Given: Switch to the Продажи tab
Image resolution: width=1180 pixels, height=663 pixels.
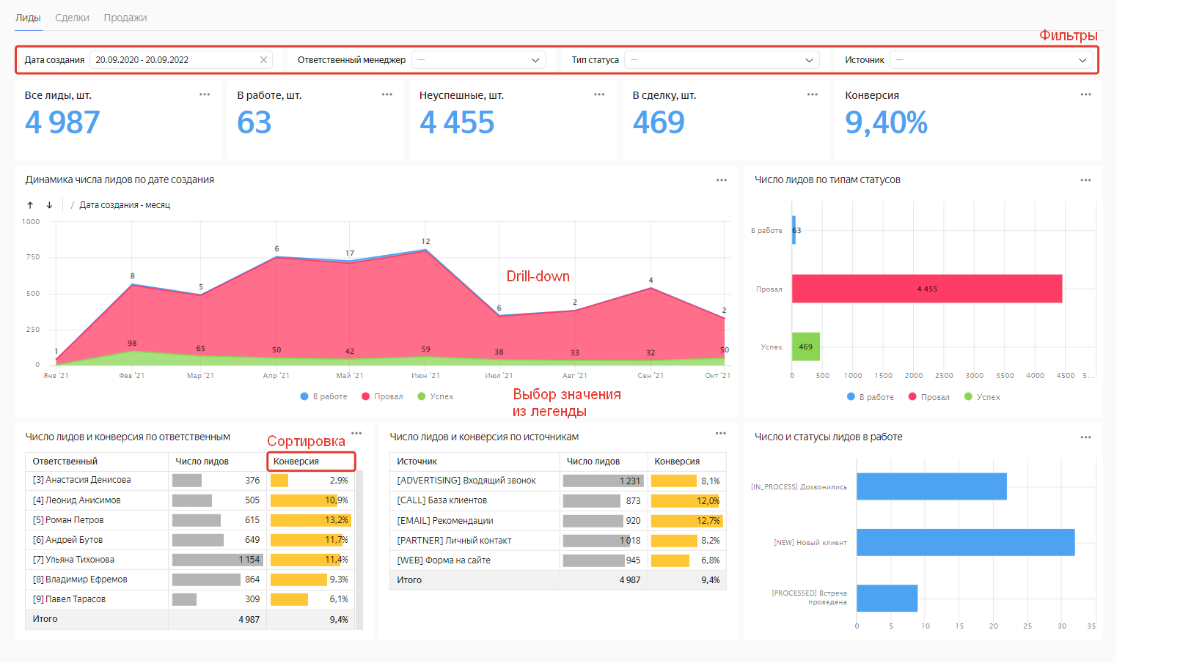Looking at the screenshot, I should (x=125, y=18).
